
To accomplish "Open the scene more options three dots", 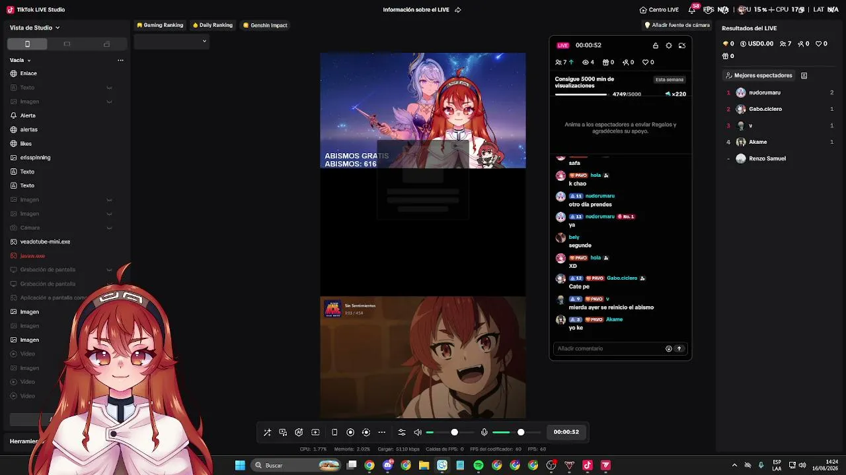I will [x=120, y=60].
